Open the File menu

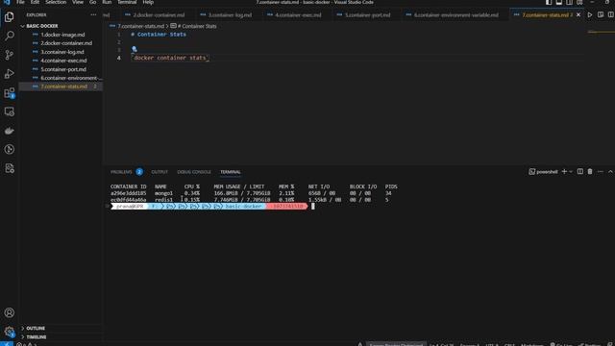[x=20, y=2]
